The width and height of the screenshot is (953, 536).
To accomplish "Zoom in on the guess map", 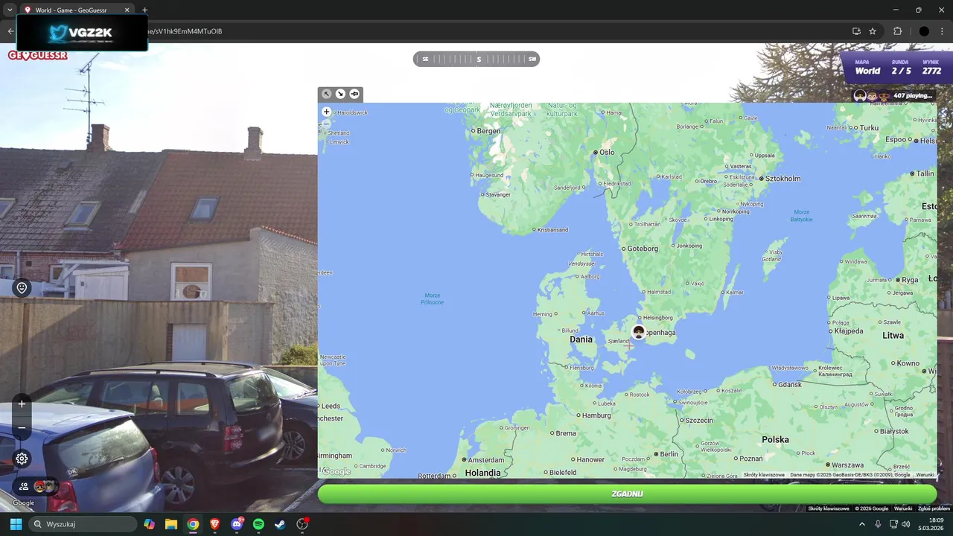I will point(326,112).
